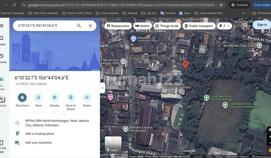
Task: Filter map by Public transport
Action: click(199, 26)
